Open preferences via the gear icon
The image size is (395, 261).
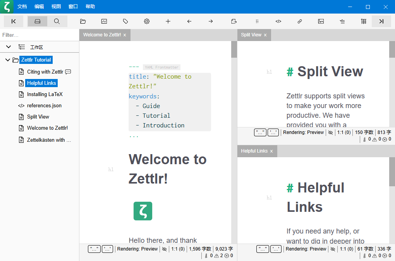(x=147, y=21)
